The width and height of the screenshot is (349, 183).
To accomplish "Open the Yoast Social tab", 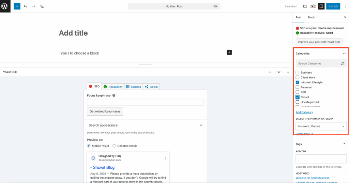I will pyautogui.click(x=151, y=87).
